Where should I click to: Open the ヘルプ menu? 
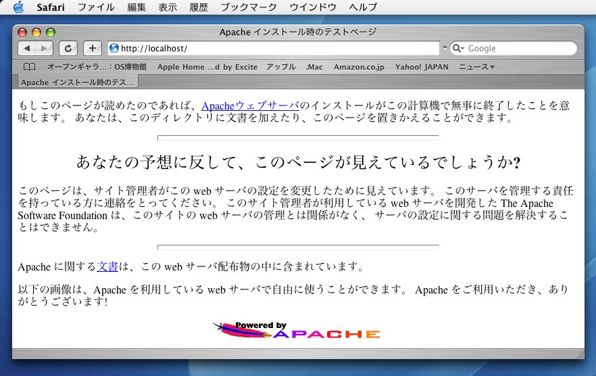363,7
